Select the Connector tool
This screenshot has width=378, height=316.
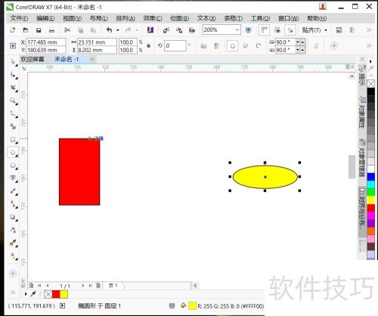[13, 204]
